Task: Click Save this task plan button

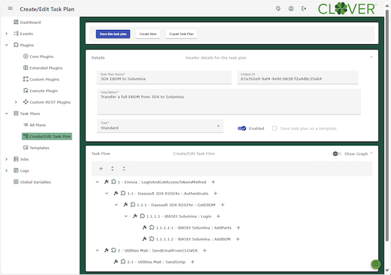Action: coord(113,34)
